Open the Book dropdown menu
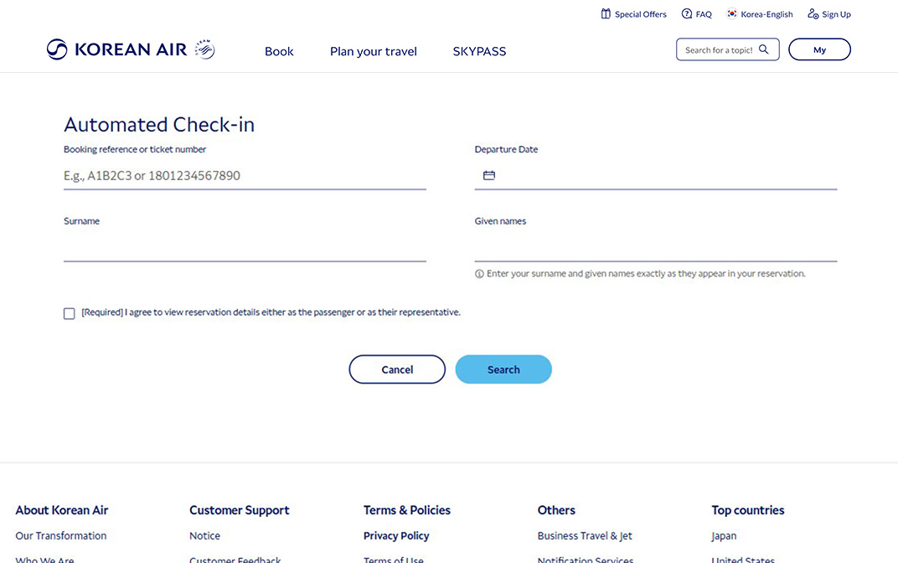 279,51
